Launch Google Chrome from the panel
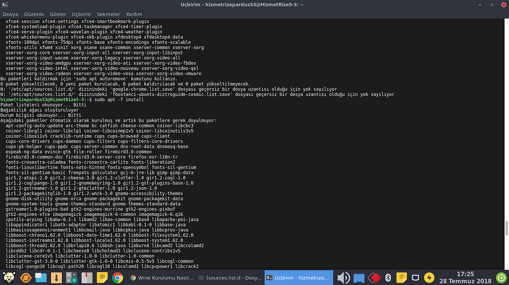 click(118, 277)
